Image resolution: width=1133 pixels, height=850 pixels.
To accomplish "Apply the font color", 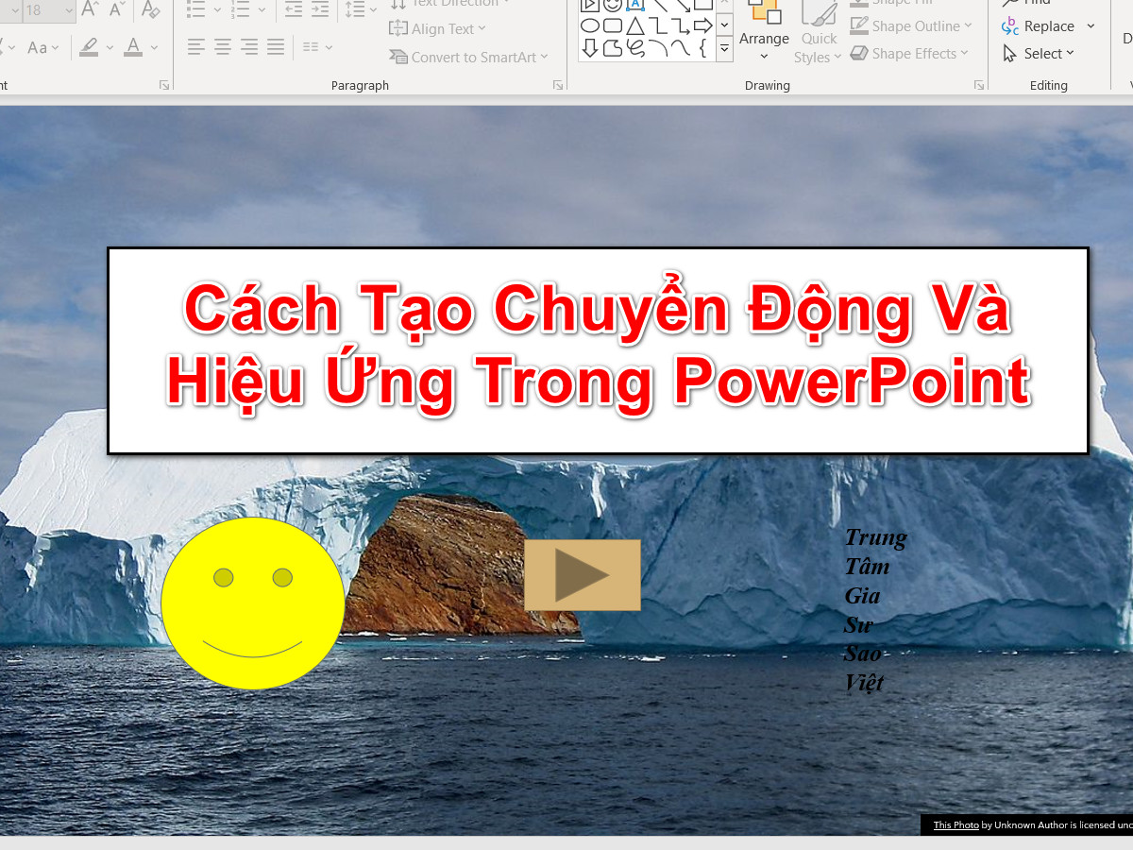I will (x=133, y=47).
